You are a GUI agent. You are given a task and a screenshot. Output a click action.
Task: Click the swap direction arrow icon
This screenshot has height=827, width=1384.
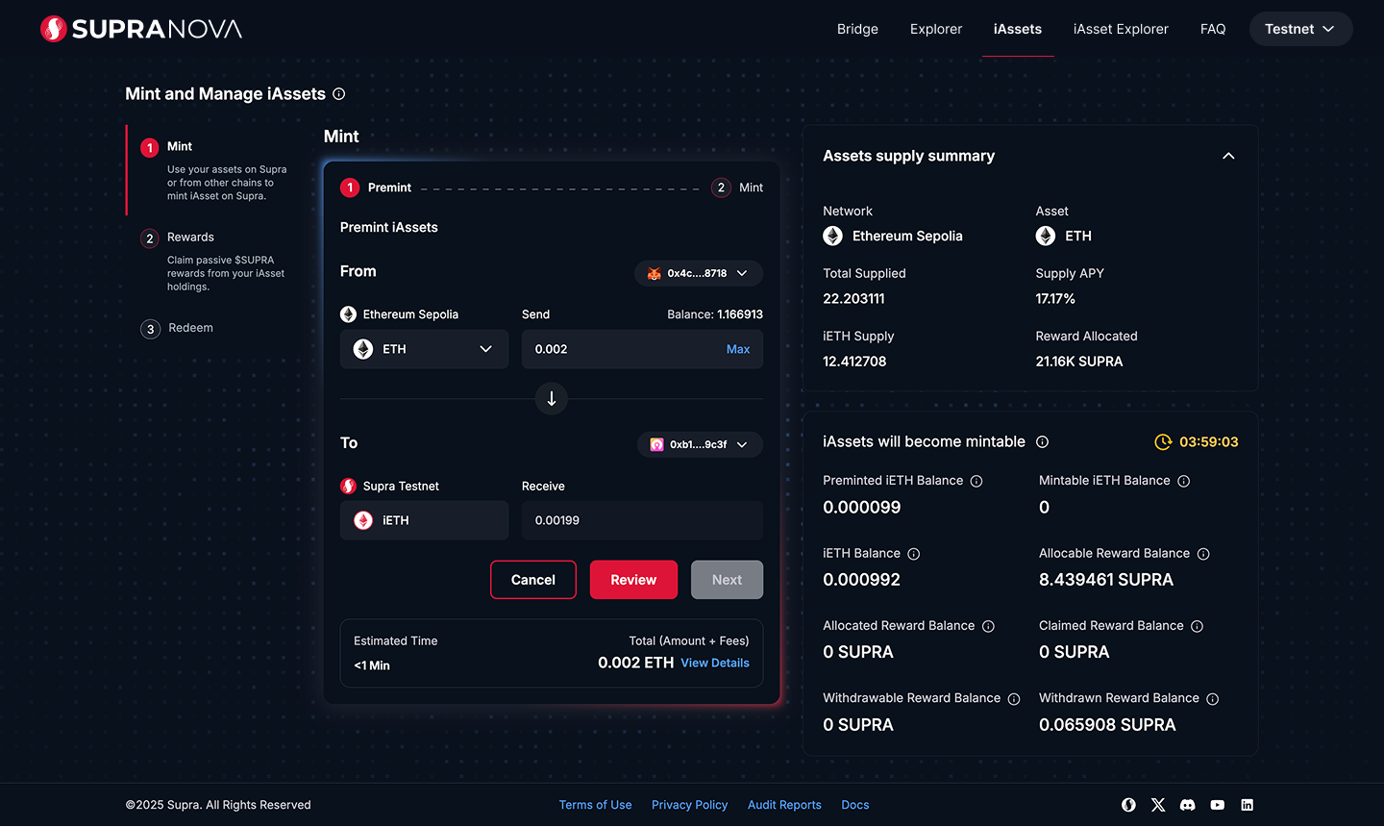coord(552,398)
